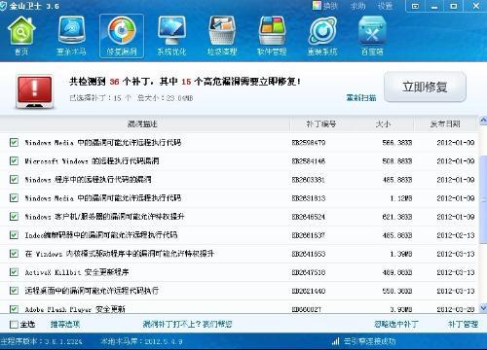The image size is (487, 350).
Task: Open the 首页 home icon
Action: click(x=21, y=36)
